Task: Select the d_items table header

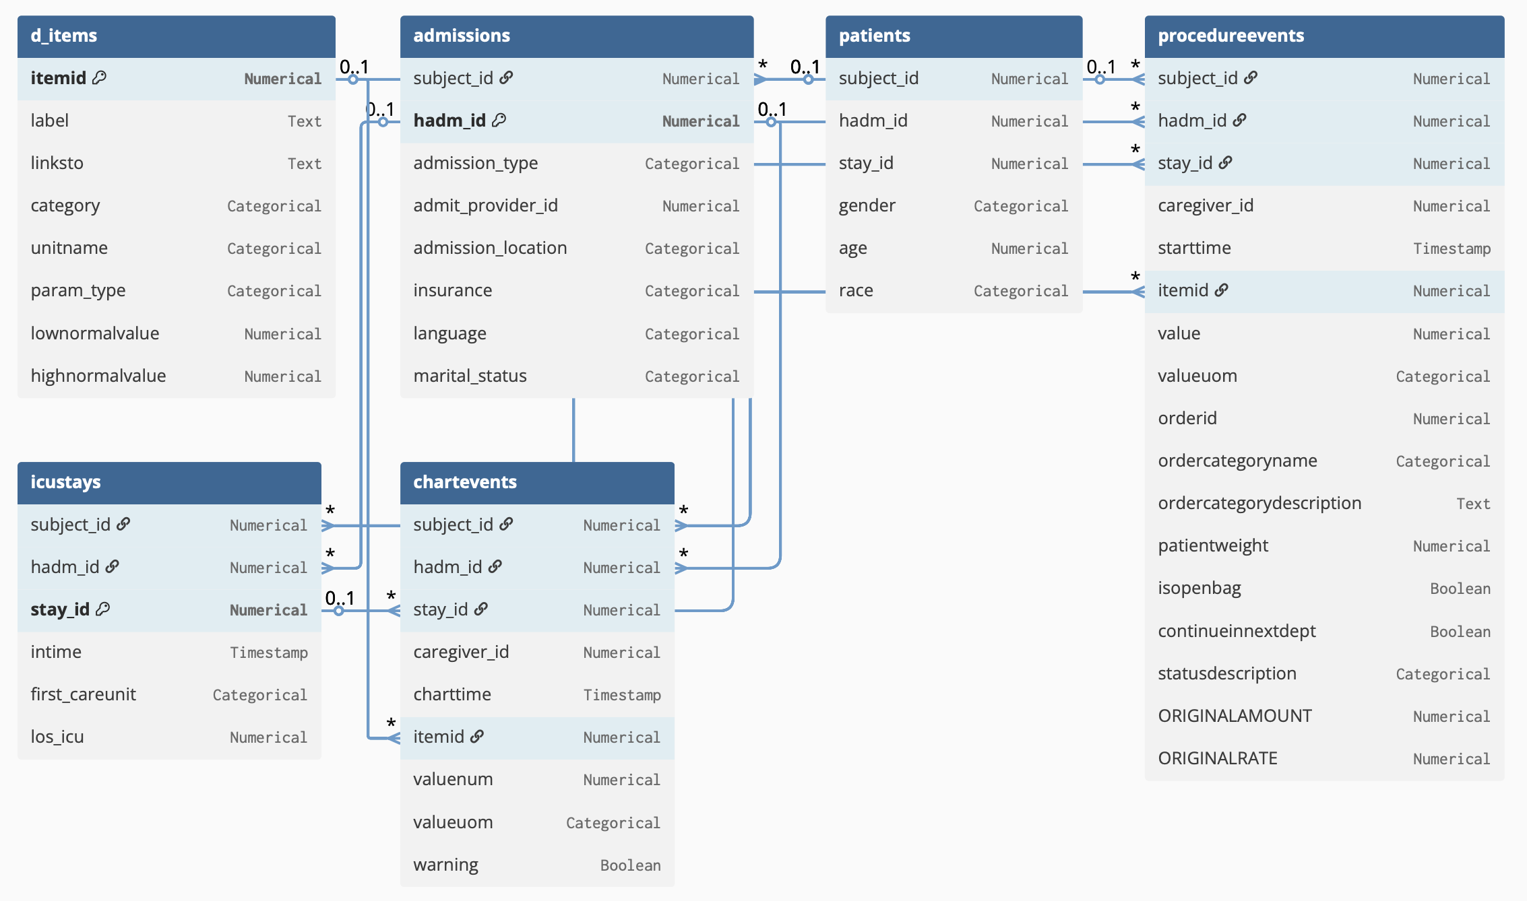Action: 176,36
